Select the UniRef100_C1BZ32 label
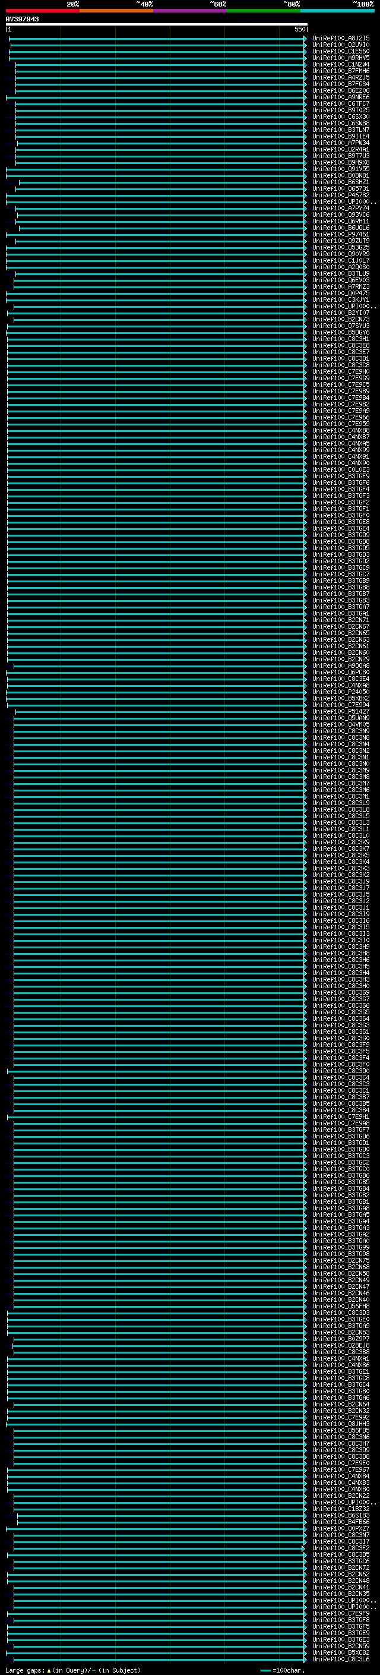 coord(341,1509)
